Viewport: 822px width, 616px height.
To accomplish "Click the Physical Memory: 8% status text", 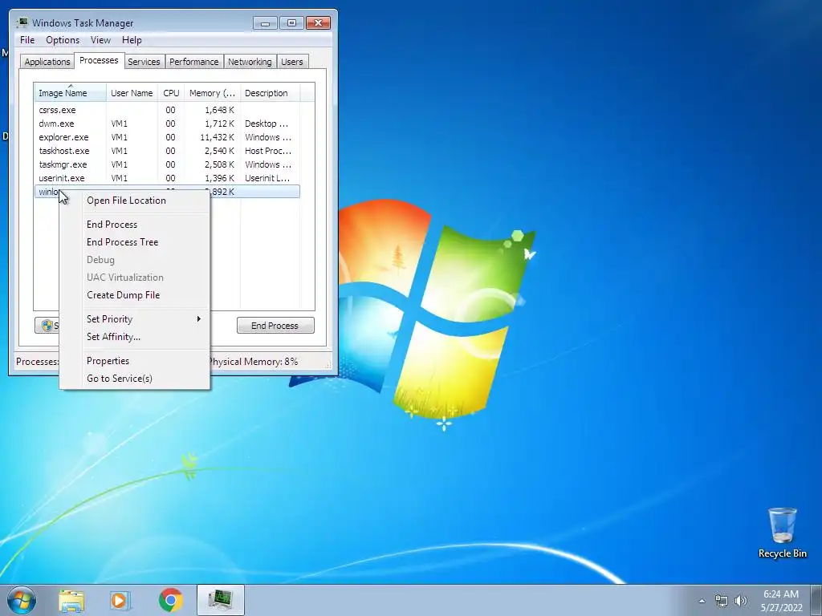I will tap(253, 362).
